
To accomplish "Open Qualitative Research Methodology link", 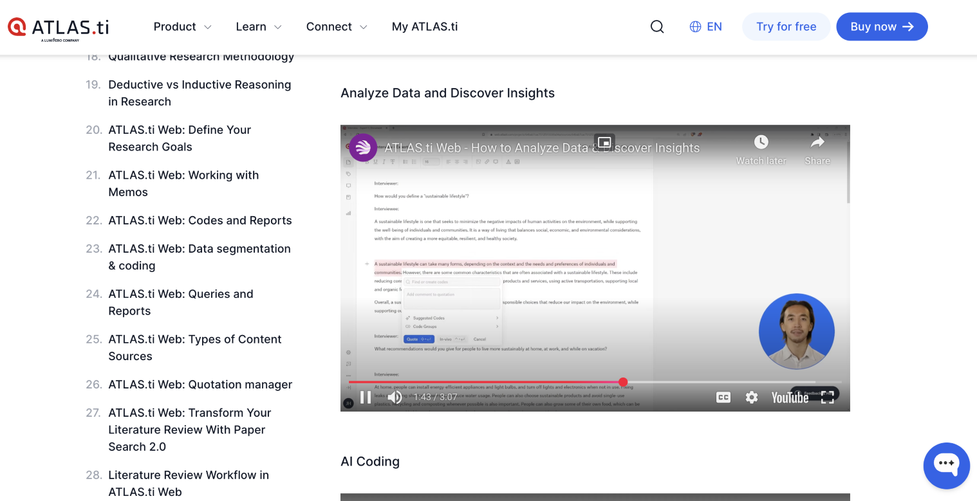I will point(201,57).
